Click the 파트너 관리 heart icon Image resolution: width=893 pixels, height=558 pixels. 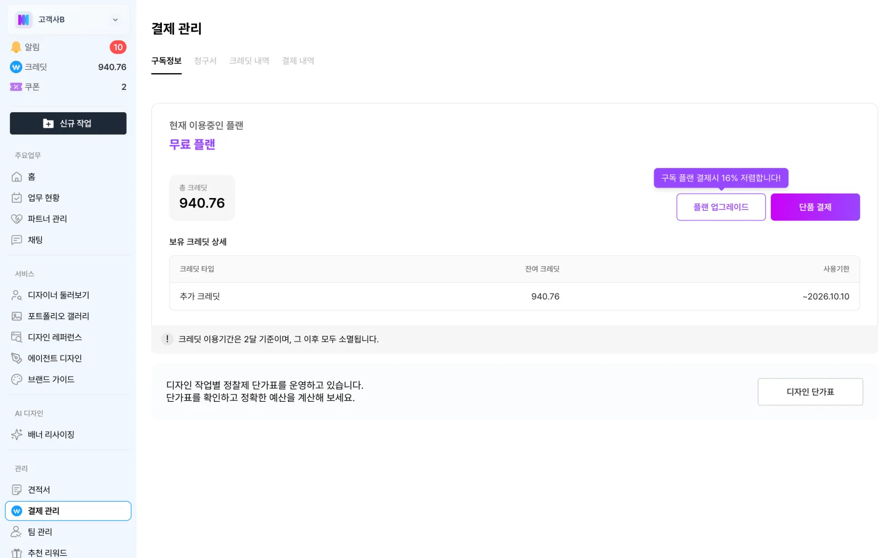point(17,219)
